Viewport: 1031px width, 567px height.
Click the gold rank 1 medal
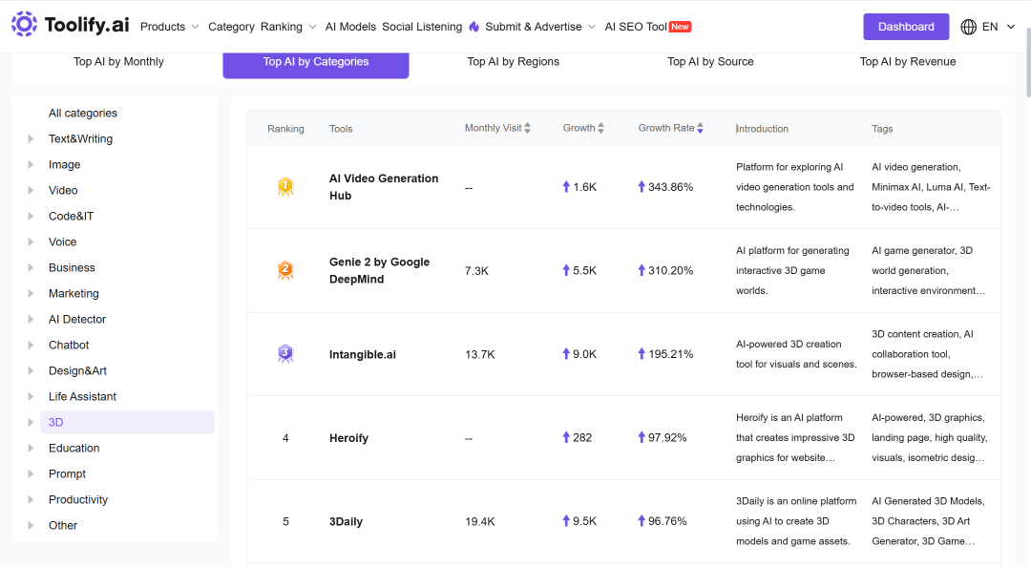point(285,187)
